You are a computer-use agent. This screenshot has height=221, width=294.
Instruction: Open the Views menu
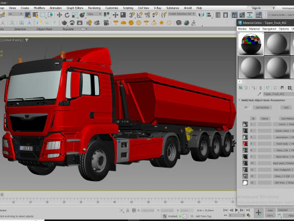tap(12, 8)
